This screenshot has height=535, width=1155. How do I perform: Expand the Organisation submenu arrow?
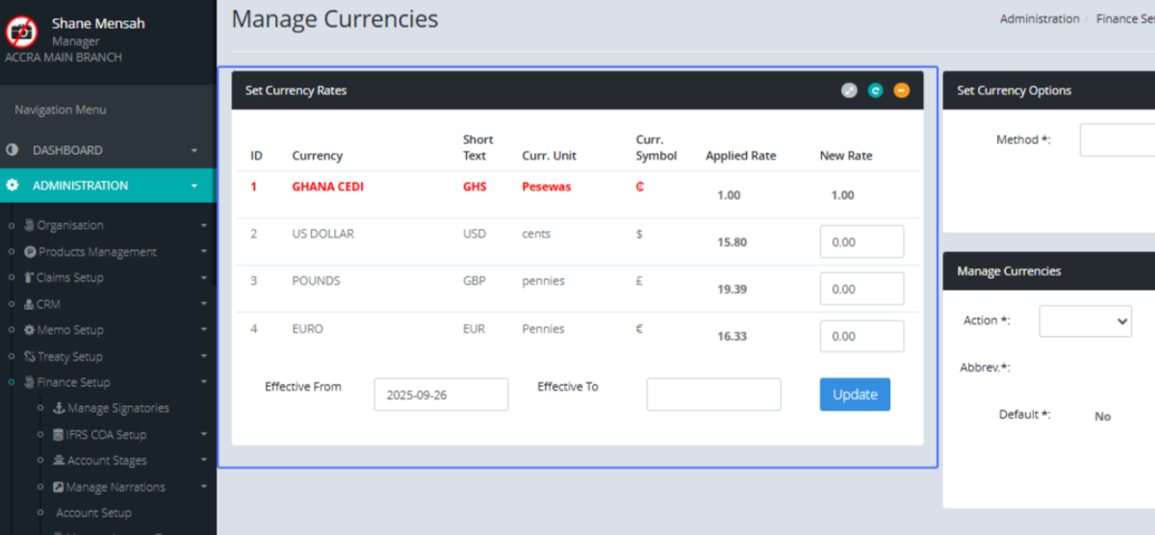204,226
